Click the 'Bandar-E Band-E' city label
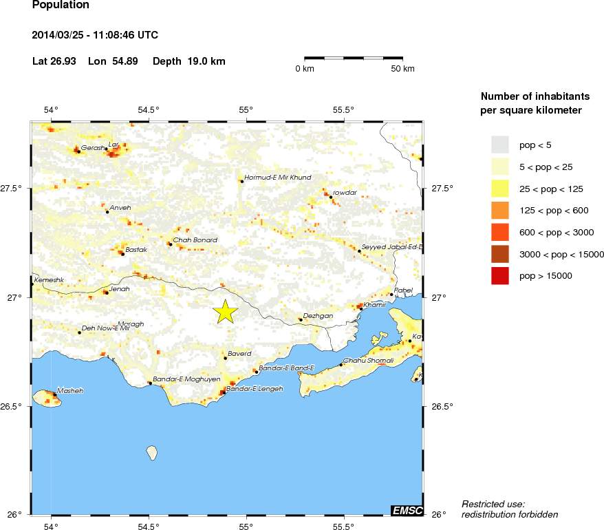The width and height of the screenshot is (604, 530). 286,368
